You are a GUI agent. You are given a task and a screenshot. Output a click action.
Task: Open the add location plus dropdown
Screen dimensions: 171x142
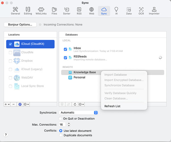[x=7, y=104]
